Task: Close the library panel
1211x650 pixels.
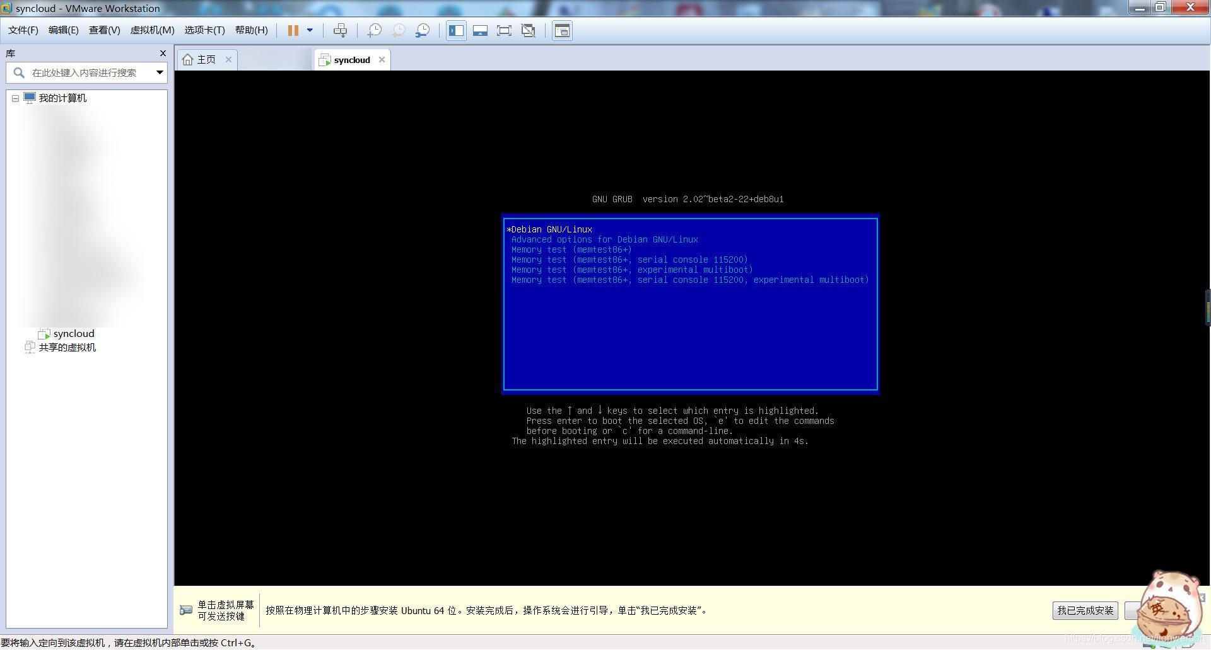Action: pyautogui.click(x=163, y=54)
